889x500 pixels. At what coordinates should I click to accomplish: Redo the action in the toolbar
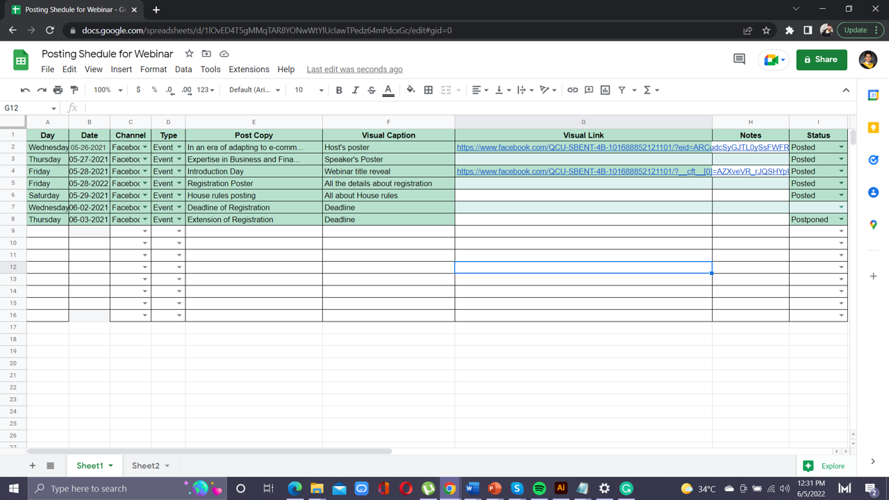pyautogui.click(x=42, y=90)
